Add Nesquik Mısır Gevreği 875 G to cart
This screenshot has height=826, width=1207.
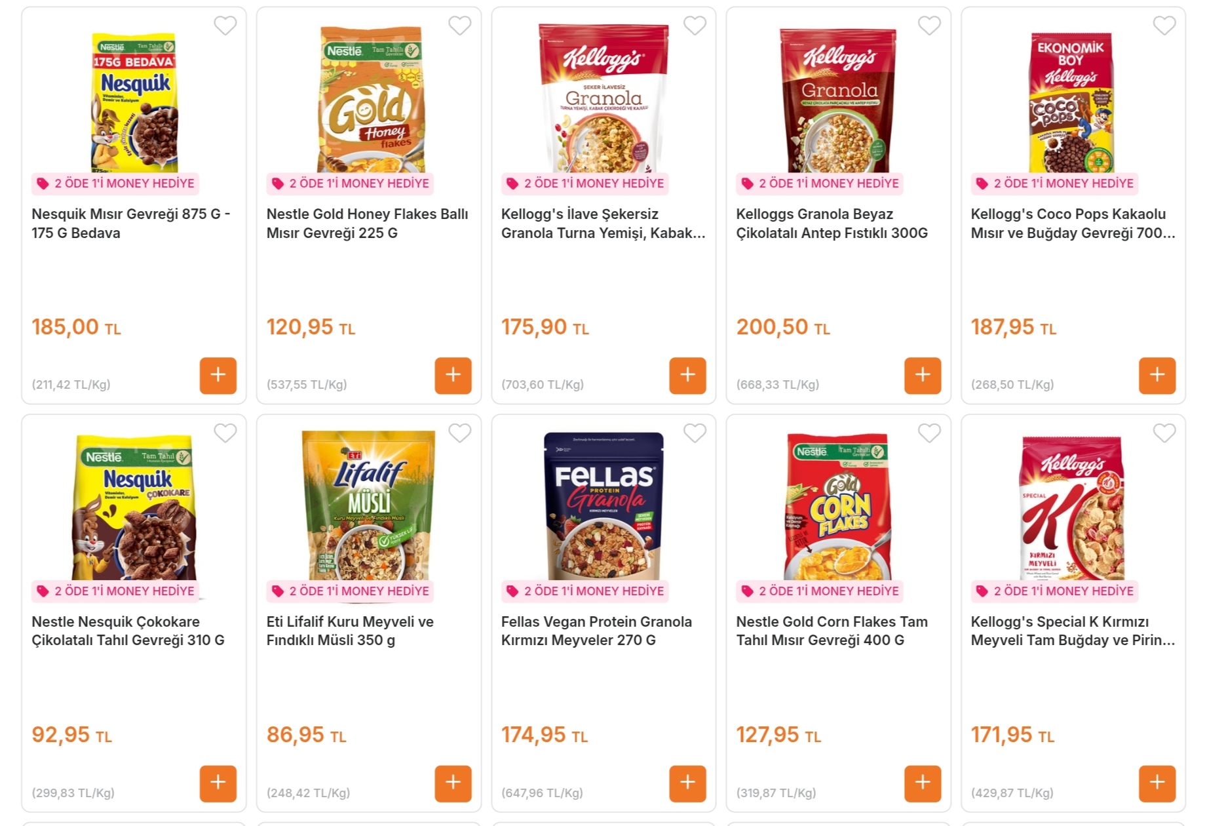pyautogui.click(x=218, y=375)
